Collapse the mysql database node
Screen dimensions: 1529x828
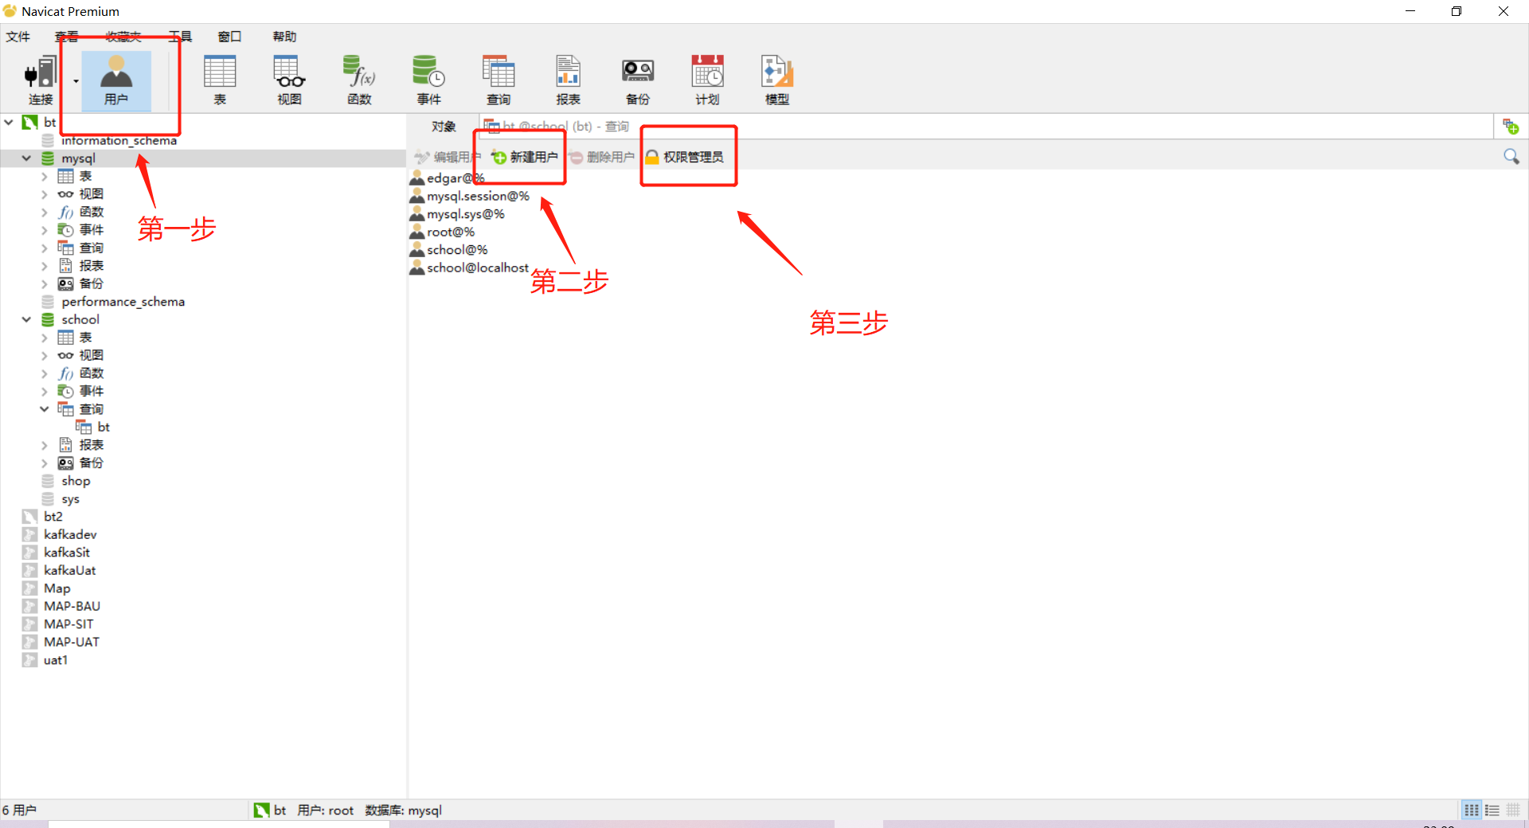(x=26, y=158)
